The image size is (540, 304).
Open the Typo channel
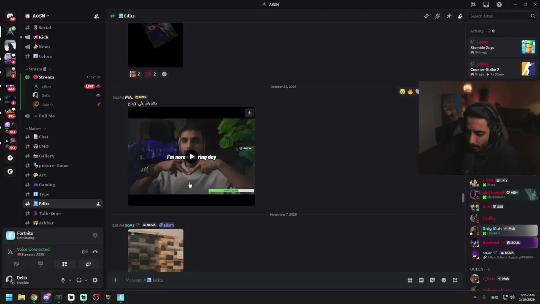[62, 194]
